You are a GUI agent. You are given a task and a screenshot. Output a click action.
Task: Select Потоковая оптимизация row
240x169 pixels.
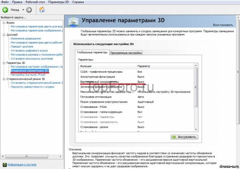click(x=136, y=97)
